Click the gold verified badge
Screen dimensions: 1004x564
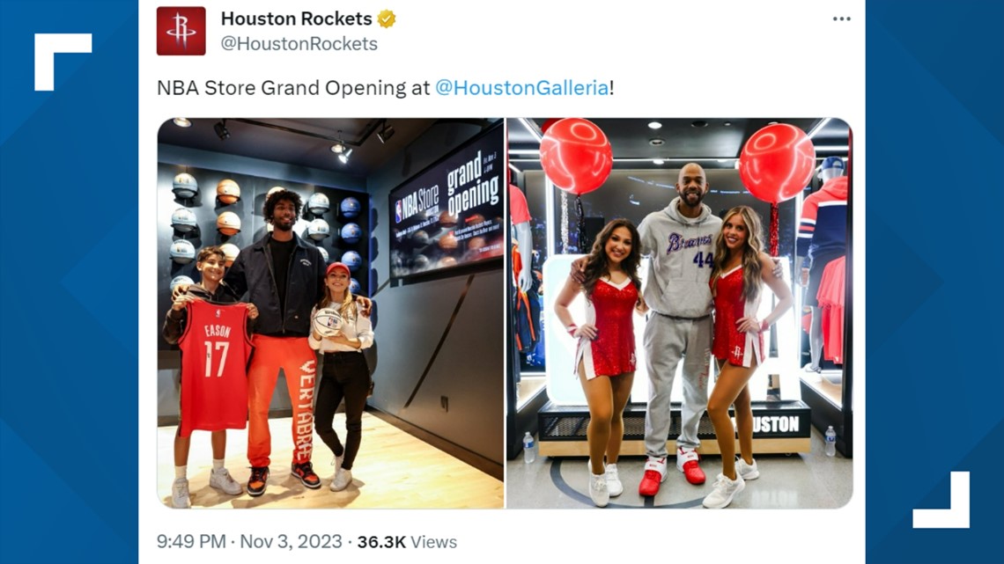coord(386,19)
